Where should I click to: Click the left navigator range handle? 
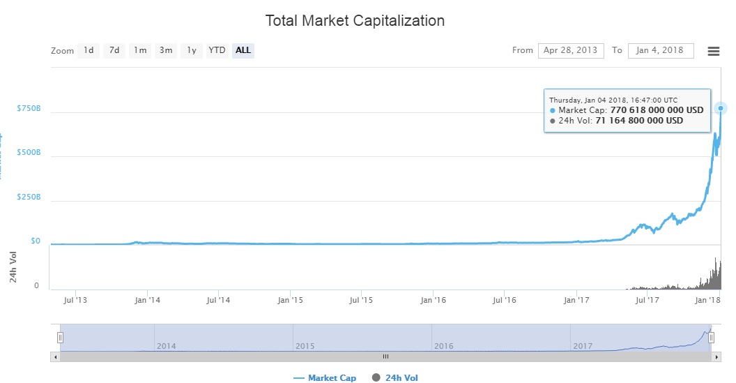[x=60, y=338]
